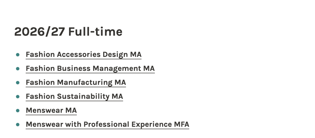Click the word 'Manufacturing' in the course list

pos(85,82)
